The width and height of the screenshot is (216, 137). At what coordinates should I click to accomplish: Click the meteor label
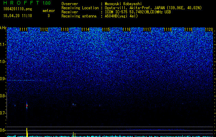coord(49,11)
